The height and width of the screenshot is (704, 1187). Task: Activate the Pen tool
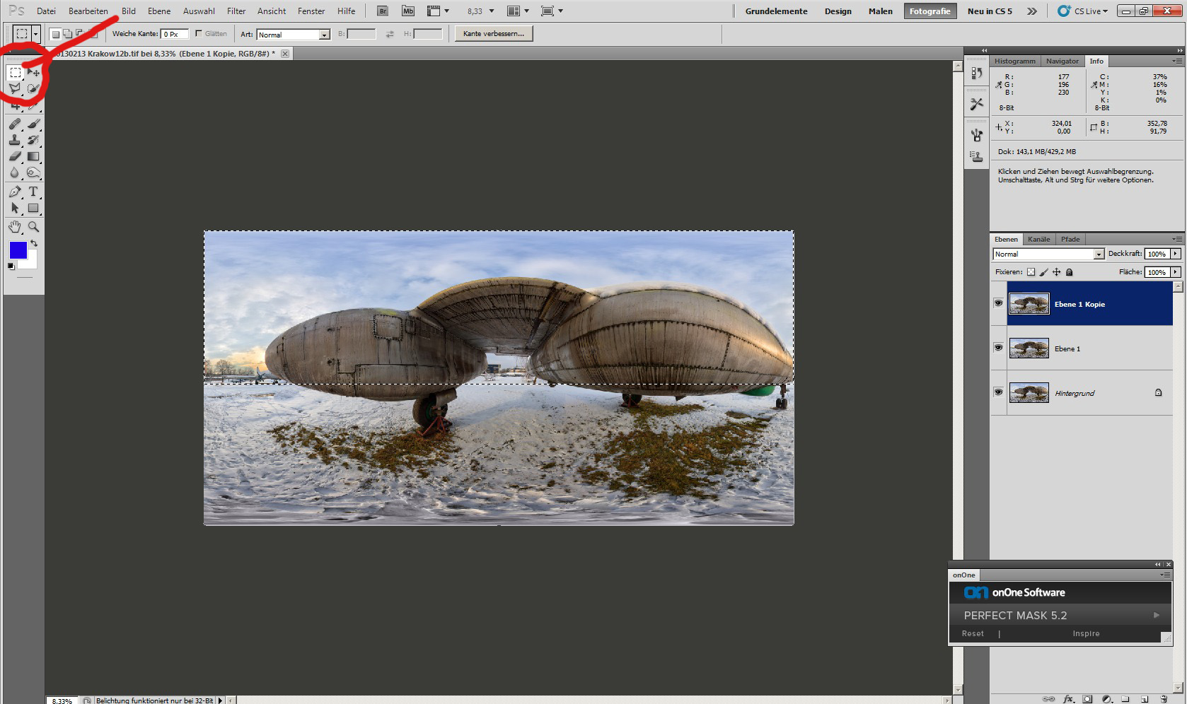point(15,192)
